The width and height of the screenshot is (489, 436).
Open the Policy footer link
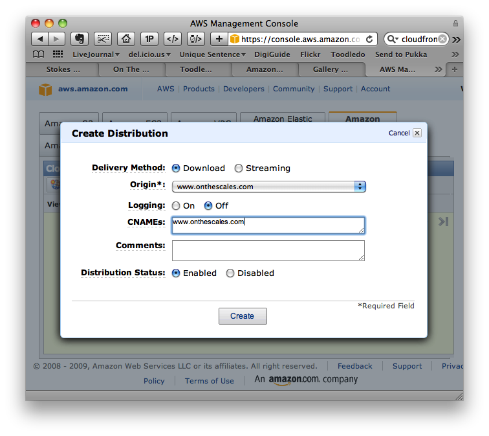pos(154,381)
